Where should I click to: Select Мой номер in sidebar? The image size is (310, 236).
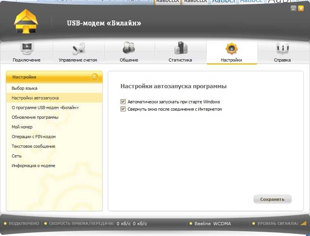[x=54, y=127]
